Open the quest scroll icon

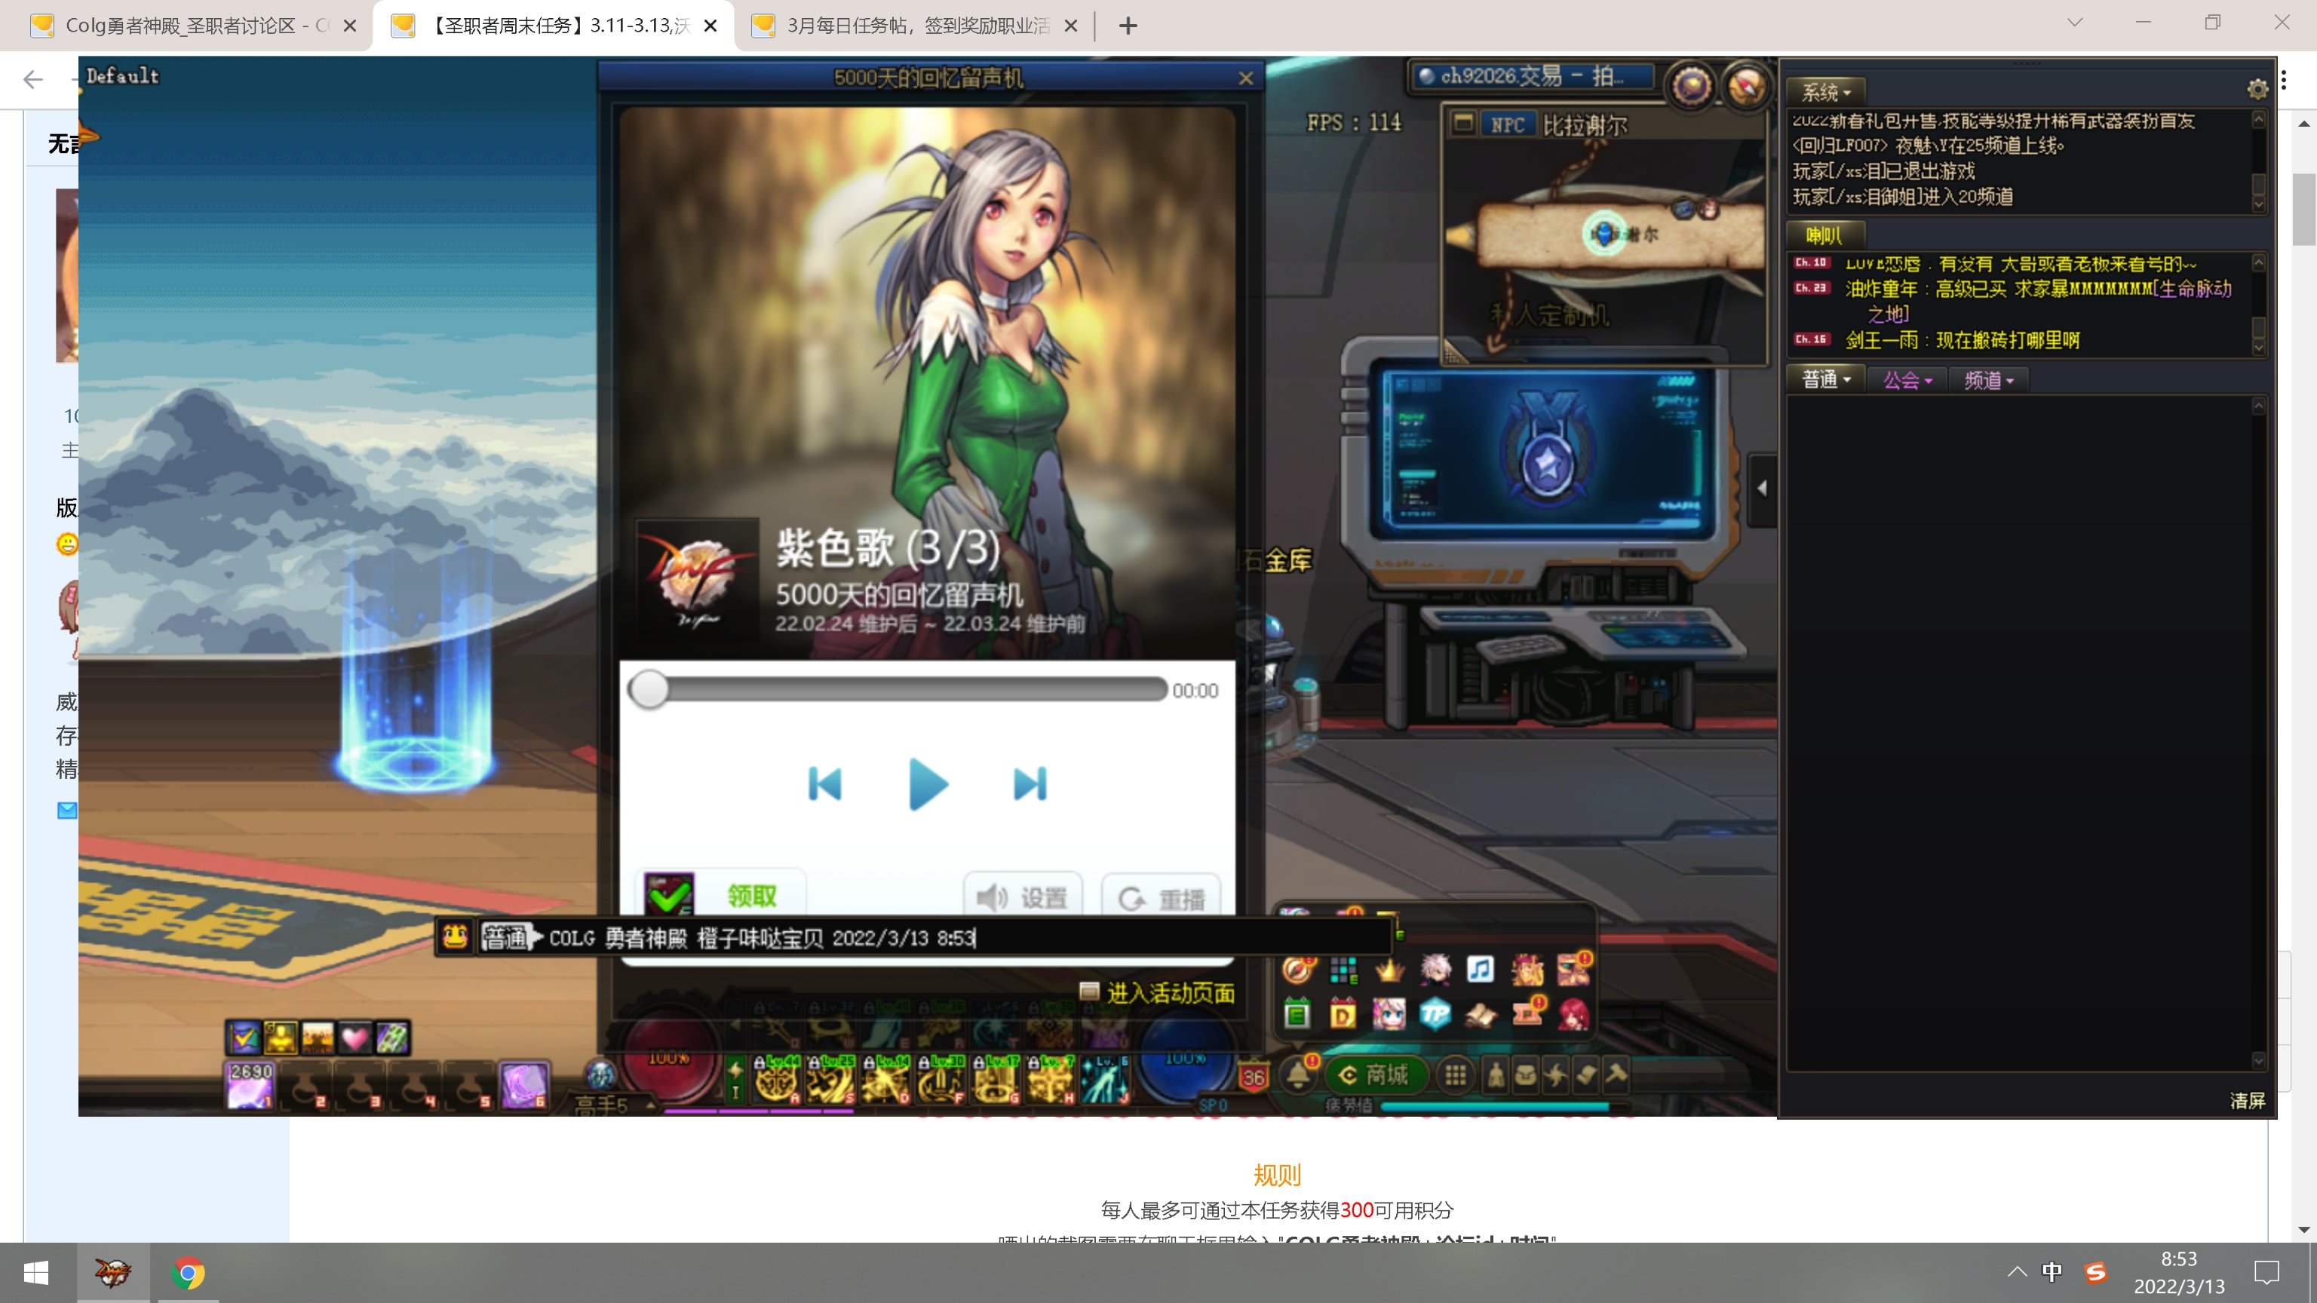(1587, 1075)
